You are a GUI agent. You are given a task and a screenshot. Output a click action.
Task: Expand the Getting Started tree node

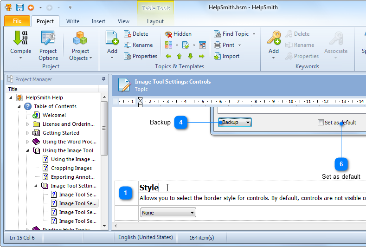pos(27,133)
